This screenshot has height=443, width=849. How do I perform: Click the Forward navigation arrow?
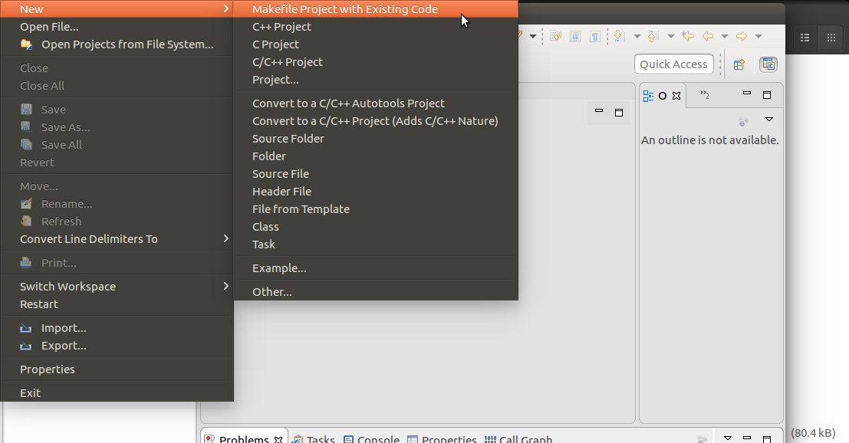pyautogui.click(x=741, y=36)
